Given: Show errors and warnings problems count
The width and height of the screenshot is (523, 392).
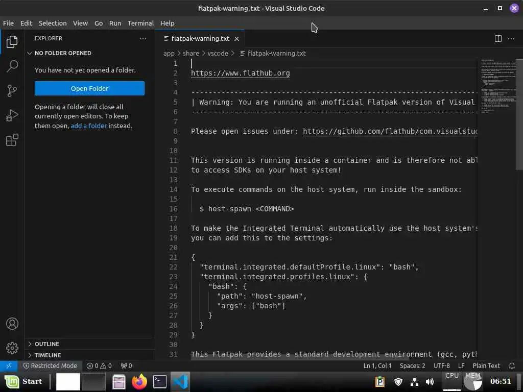Looking at the screenshot, I should pyautogui.click(x=99, y=365).
